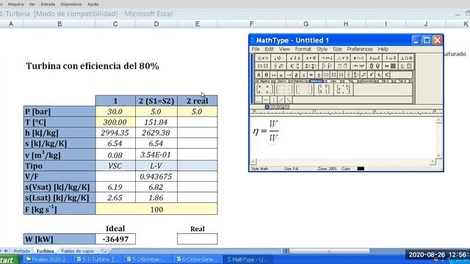Select vapor fraction cell 0.943675
470x264 pixels.
(156, 176)
